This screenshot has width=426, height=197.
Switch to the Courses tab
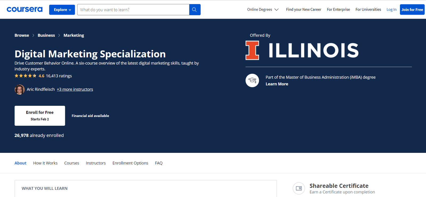click(72, 163)
